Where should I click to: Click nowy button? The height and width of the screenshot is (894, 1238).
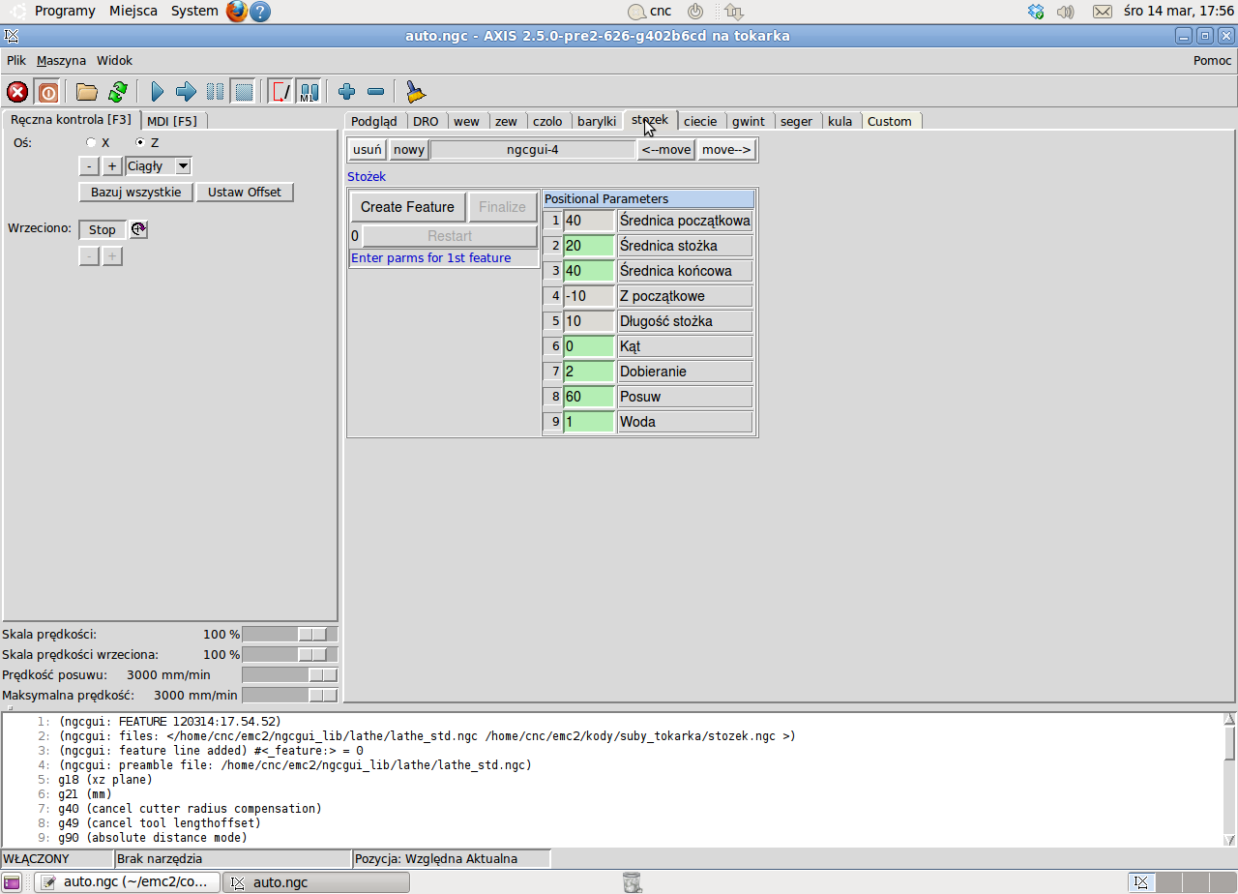409,150
